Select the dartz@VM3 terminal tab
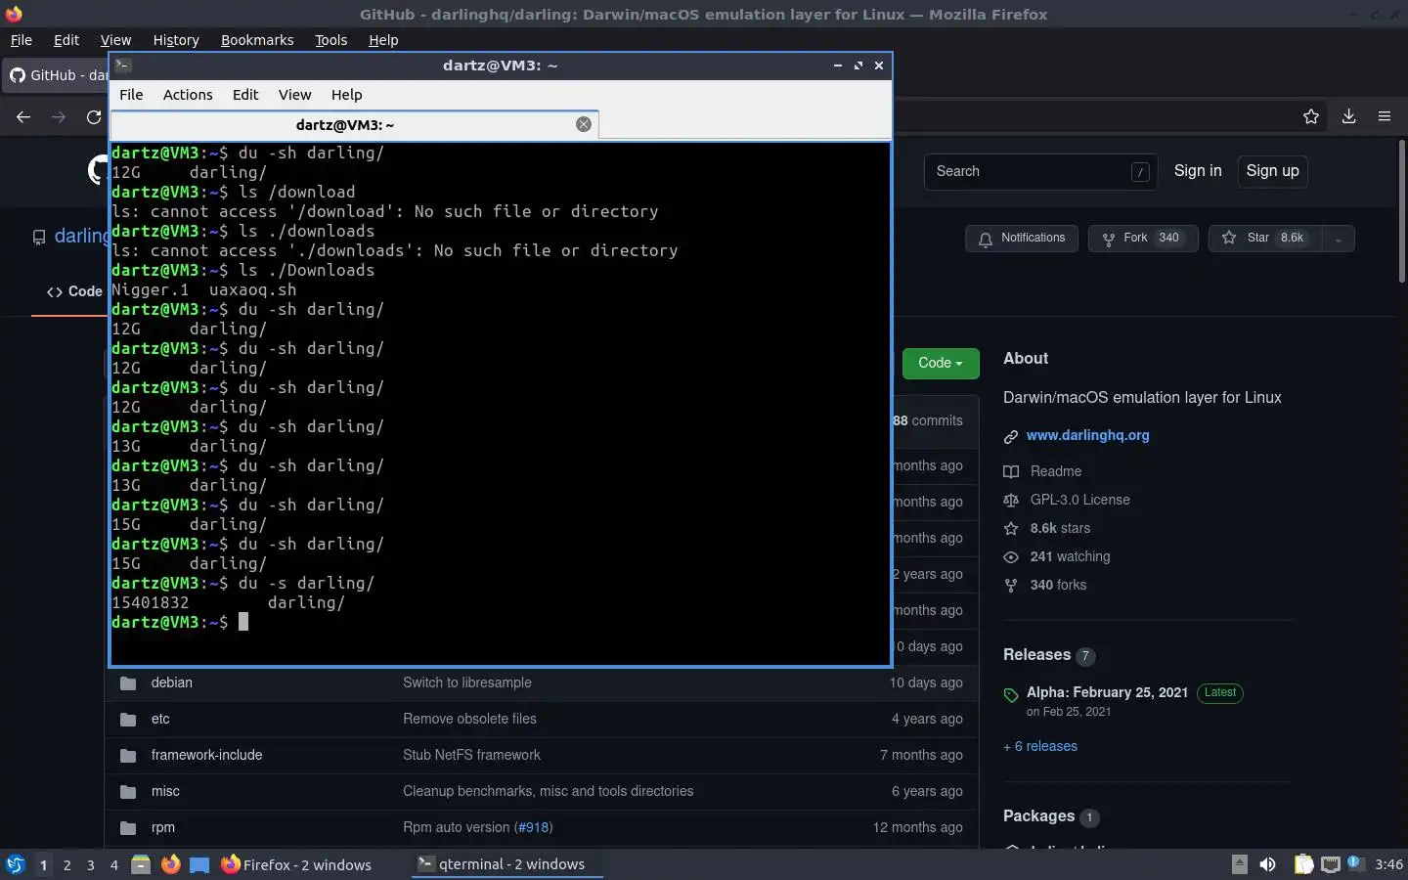Image resolution: width=1408 pixels, height=880 pixels. tap(354, 125)
